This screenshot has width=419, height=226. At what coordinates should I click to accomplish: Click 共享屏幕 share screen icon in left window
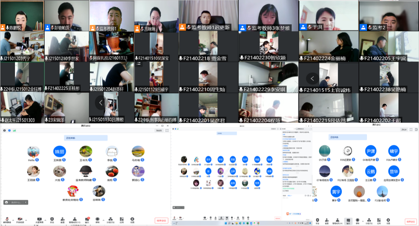[x=40, y=220]
